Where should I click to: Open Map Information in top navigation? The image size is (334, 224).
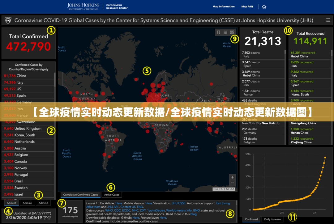(x=224, y=6)
